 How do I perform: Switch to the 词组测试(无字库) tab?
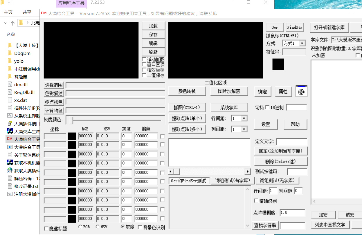[x=277, y=180]
